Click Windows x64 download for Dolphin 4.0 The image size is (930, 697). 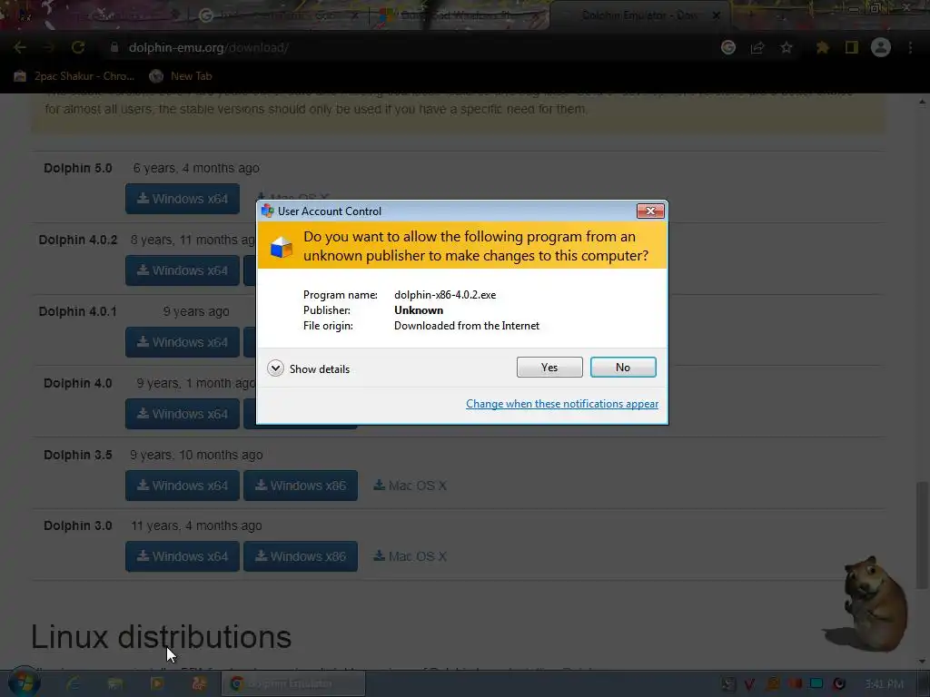click(182, 414)
